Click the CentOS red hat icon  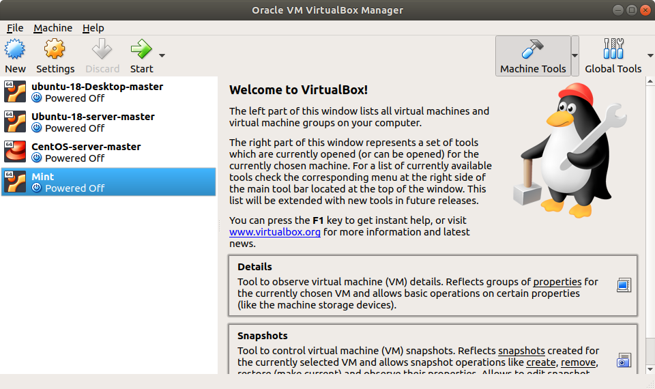pyautogui.click(x=15, y=152)
